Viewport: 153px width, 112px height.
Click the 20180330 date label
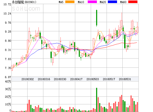click(x=60, y=79)
